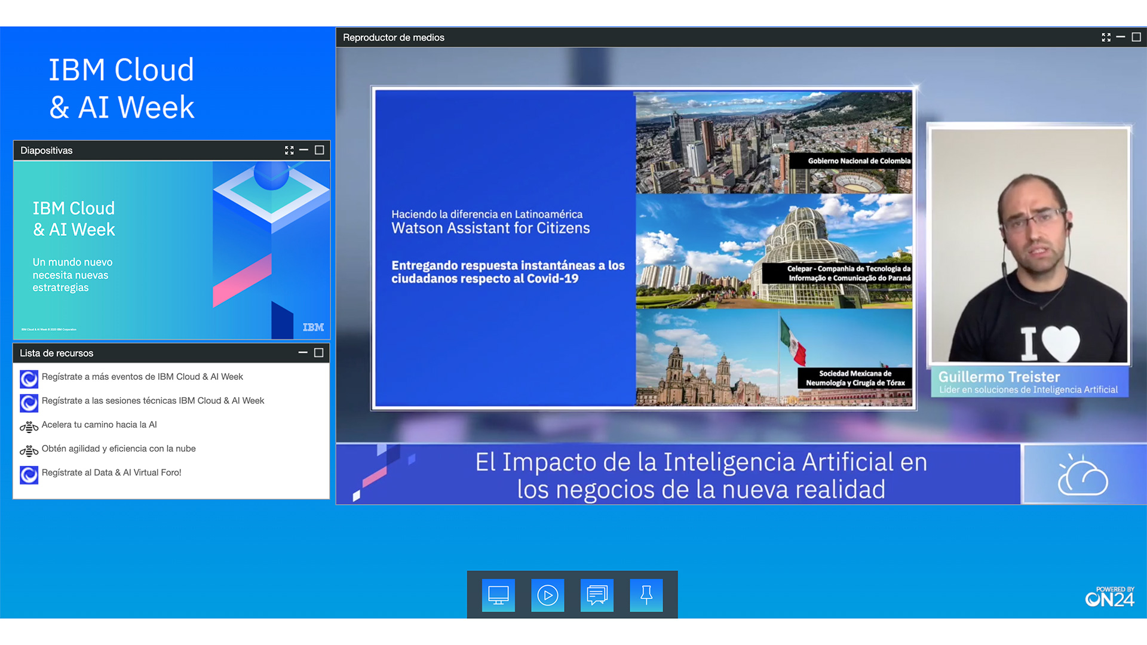Open Obtén agilidad y eficiencia con la nube

point(119,449)
